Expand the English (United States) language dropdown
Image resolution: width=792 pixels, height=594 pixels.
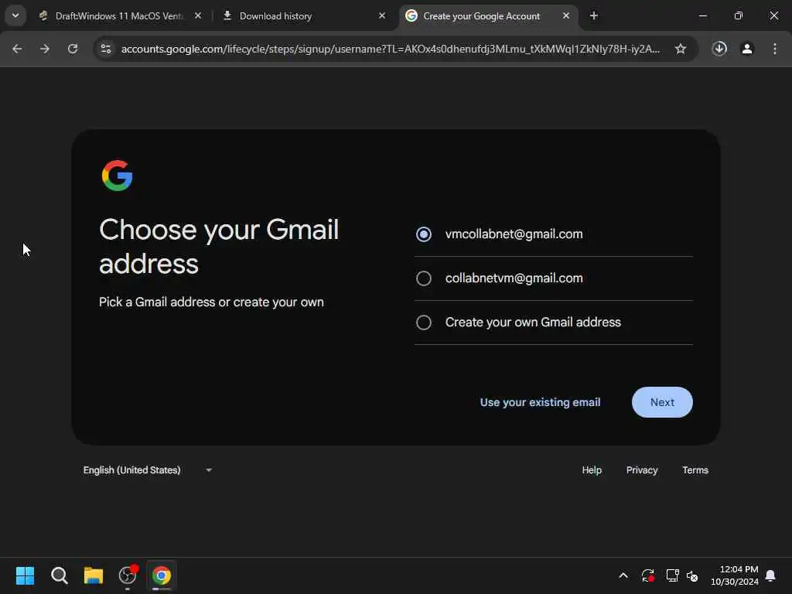coord(148,469)
